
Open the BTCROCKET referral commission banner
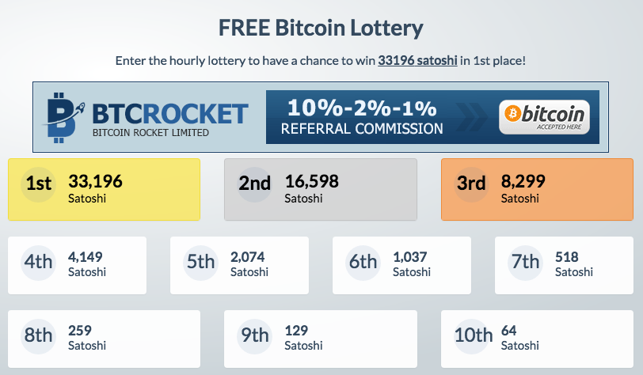point(321,117)
